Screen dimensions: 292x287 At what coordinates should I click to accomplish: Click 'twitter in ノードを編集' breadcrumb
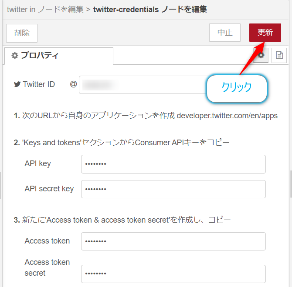tap(45, 9)
